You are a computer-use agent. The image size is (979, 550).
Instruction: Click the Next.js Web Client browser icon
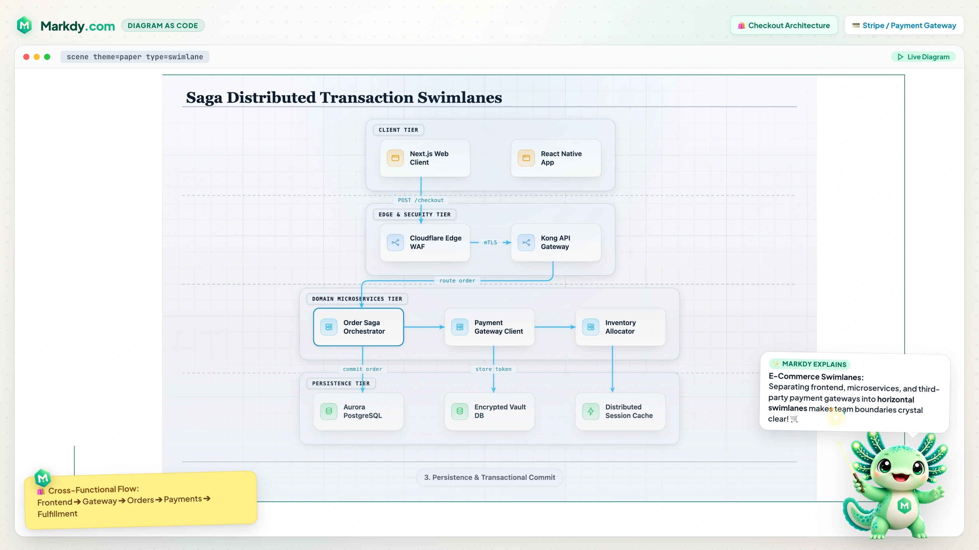coord(395,158)
